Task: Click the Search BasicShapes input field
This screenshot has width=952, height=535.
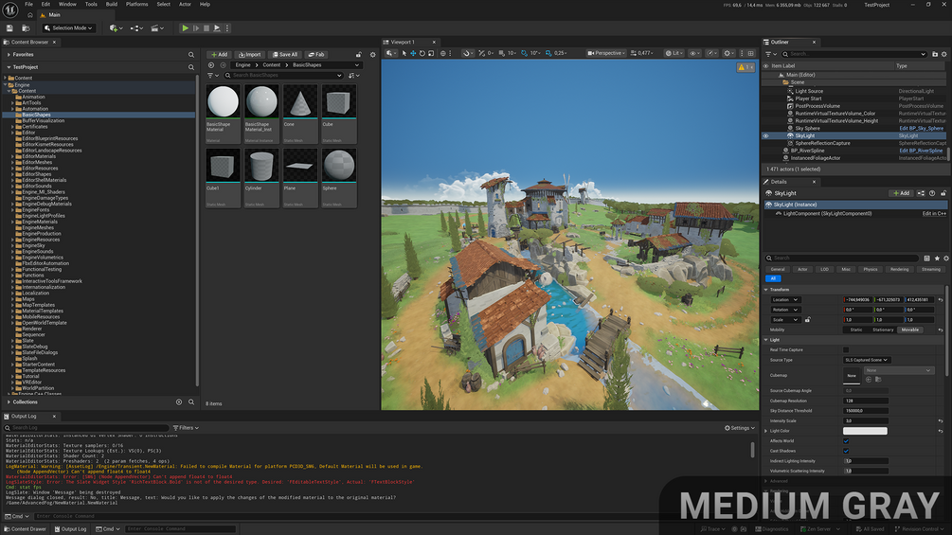Action: pyautogui.click(x=283, y=75)
